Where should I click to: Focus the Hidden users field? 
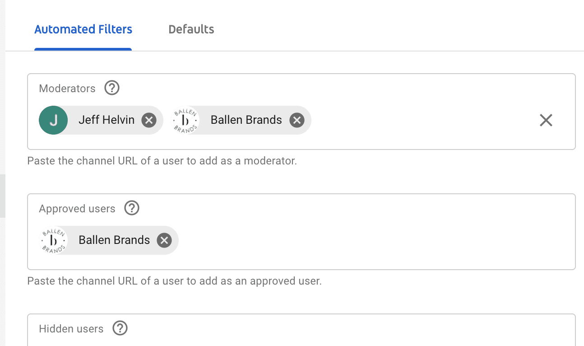point(301,330)
